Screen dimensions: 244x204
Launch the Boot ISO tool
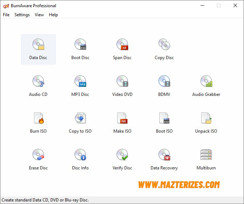164,123
